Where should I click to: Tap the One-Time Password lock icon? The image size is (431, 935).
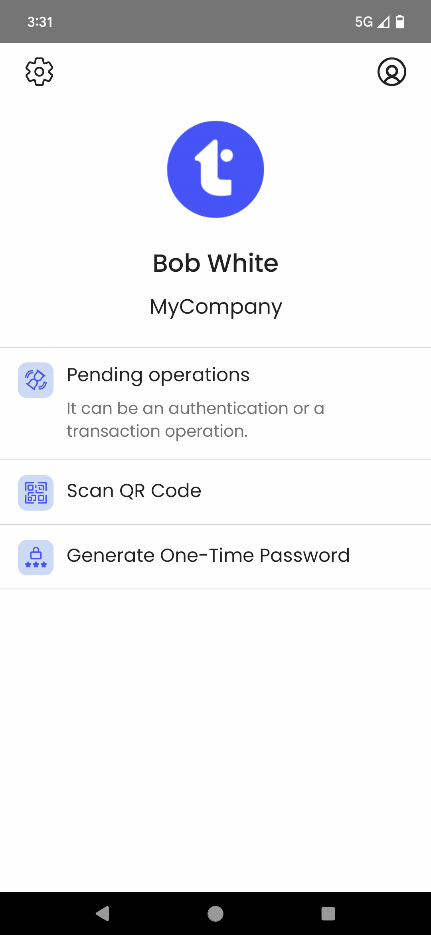(x=36, y=557)
